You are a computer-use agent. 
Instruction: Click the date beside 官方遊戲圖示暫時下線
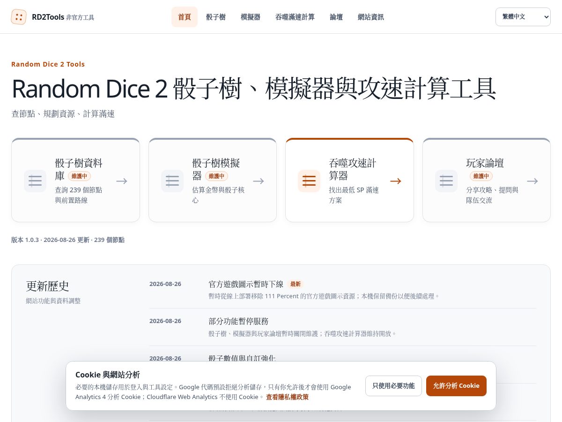tap(165, 284)
